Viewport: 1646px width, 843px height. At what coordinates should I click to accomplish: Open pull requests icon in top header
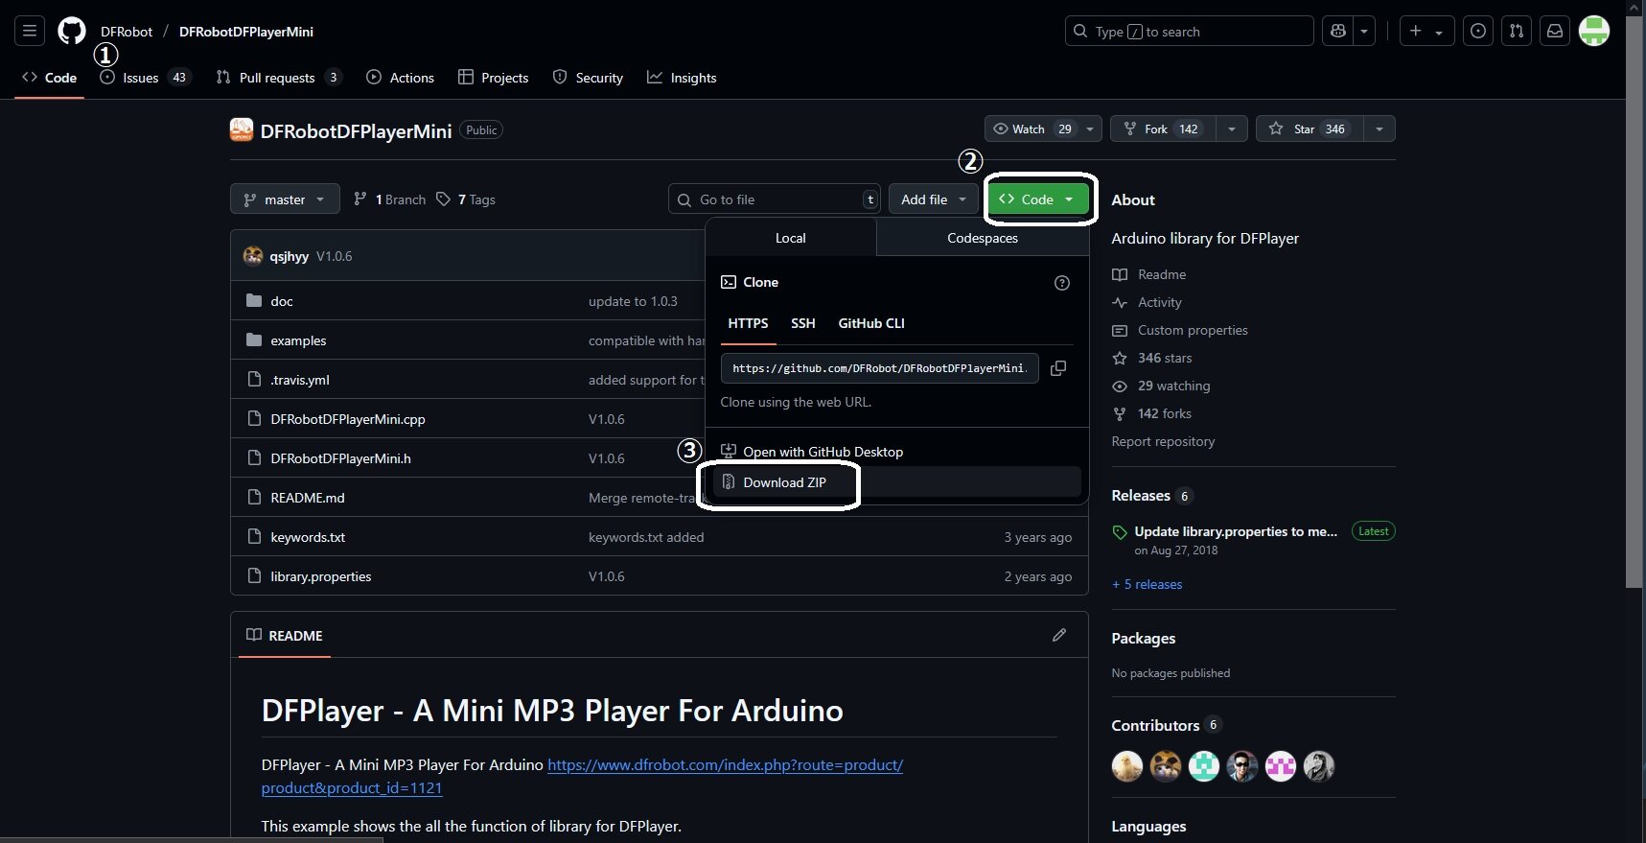coord(1517,32)
